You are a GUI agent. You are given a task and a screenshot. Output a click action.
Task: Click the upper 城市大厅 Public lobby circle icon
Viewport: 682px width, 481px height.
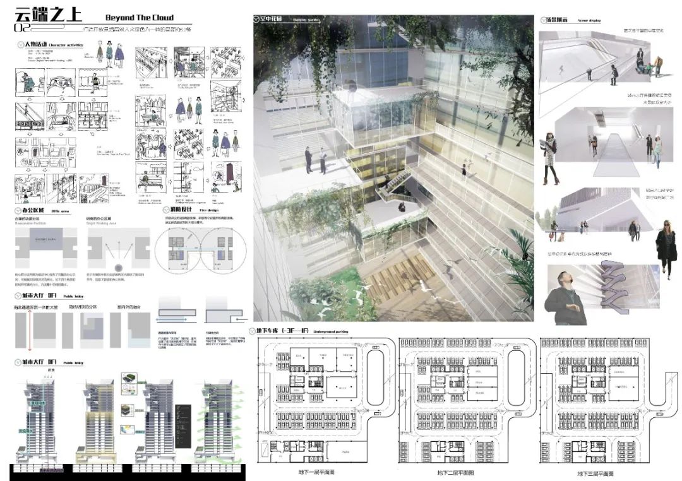pyautogui.click(x=18, y=295)
